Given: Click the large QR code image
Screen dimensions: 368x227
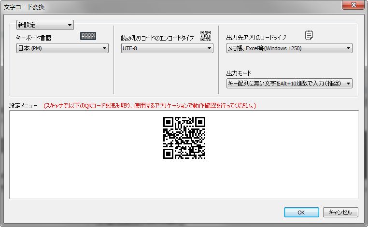Looking at the screenshot, I should pos(184,138).
